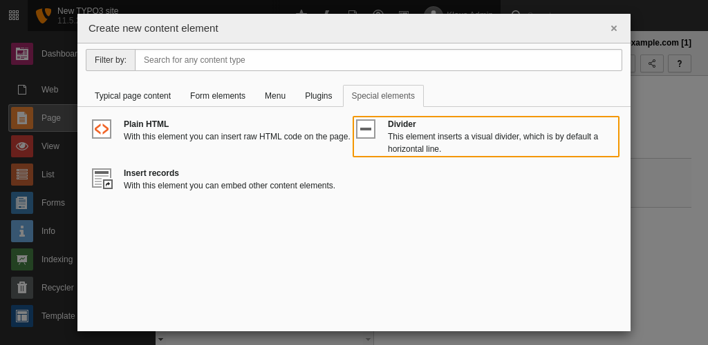Screen dimensions: 708x345
Task: Switch to the Form elements tab
Action: pos(218,96)
